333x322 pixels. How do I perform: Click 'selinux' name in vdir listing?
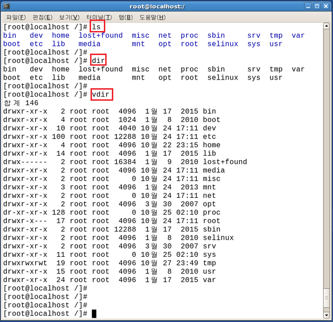218,237
